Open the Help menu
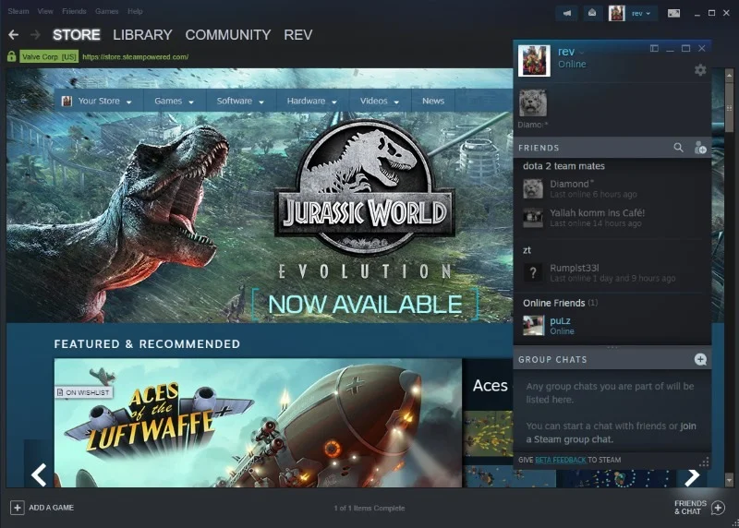The image size is (739, 528). 135,11
